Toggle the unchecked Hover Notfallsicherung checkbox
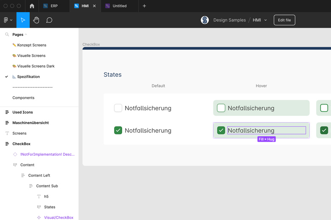Viewport: 331px width, 220px height. coord(221,108)
